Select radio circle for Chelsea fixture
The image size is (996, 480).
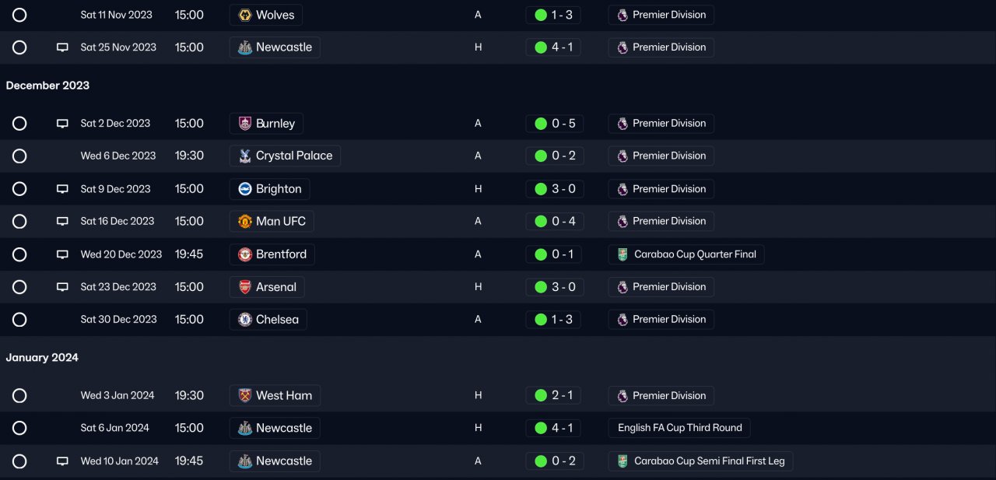click(x=19, y=320)
